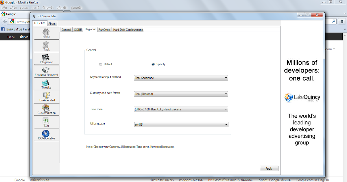Open the แฟ้ม menu in Firefox

pos(4,8)
